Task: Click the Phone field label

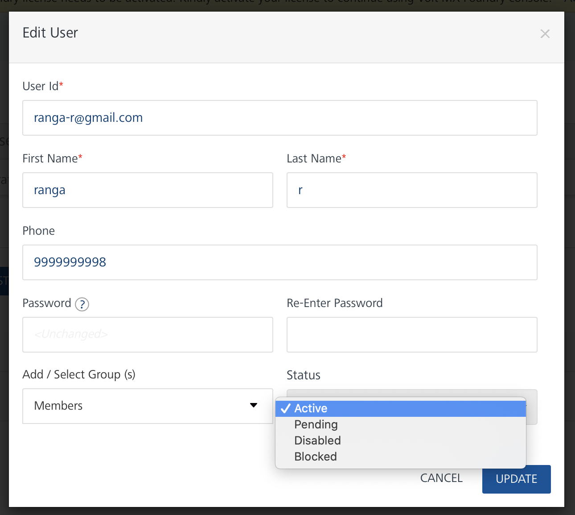Action: pyautogui.click(x=39, y=231)
